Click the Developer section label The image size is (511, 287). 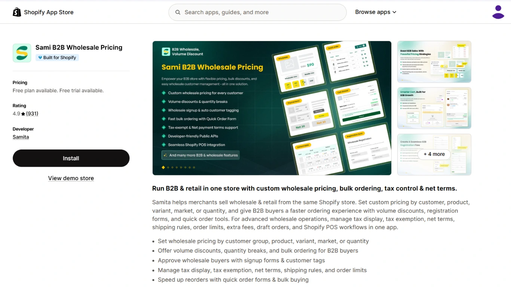23,129
